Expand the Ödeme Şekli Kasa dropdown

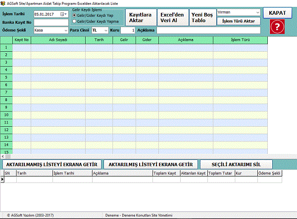(x=66, y=31)
